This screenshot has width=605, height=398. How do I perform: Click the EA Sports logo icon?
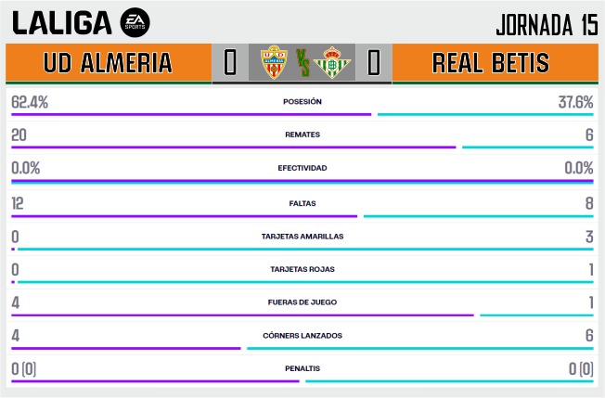[x=135, y=22]
